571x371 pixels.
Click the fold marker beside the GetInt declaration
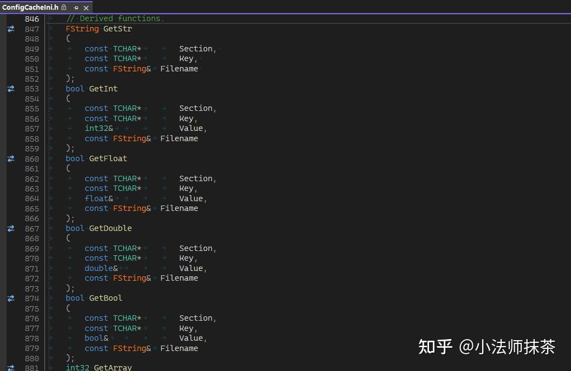(x=49, y=89)
